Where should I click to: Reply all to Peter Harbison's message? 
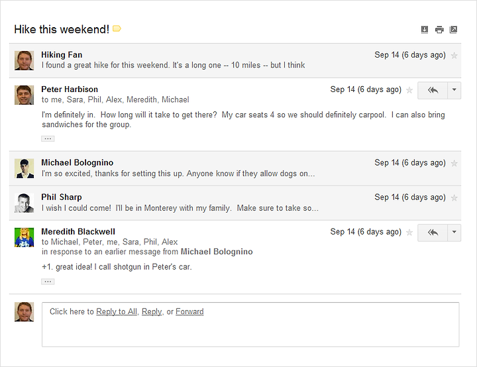point(433,90)
